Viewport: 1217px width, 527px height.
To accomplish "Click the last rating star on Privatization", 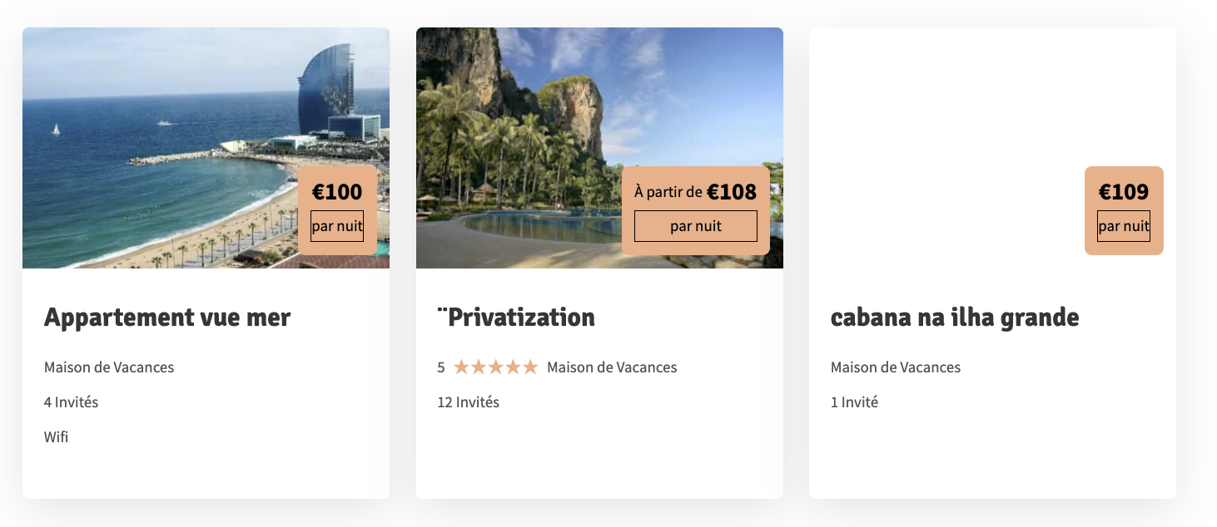I will pyautogui.click(x=530, y=367).
